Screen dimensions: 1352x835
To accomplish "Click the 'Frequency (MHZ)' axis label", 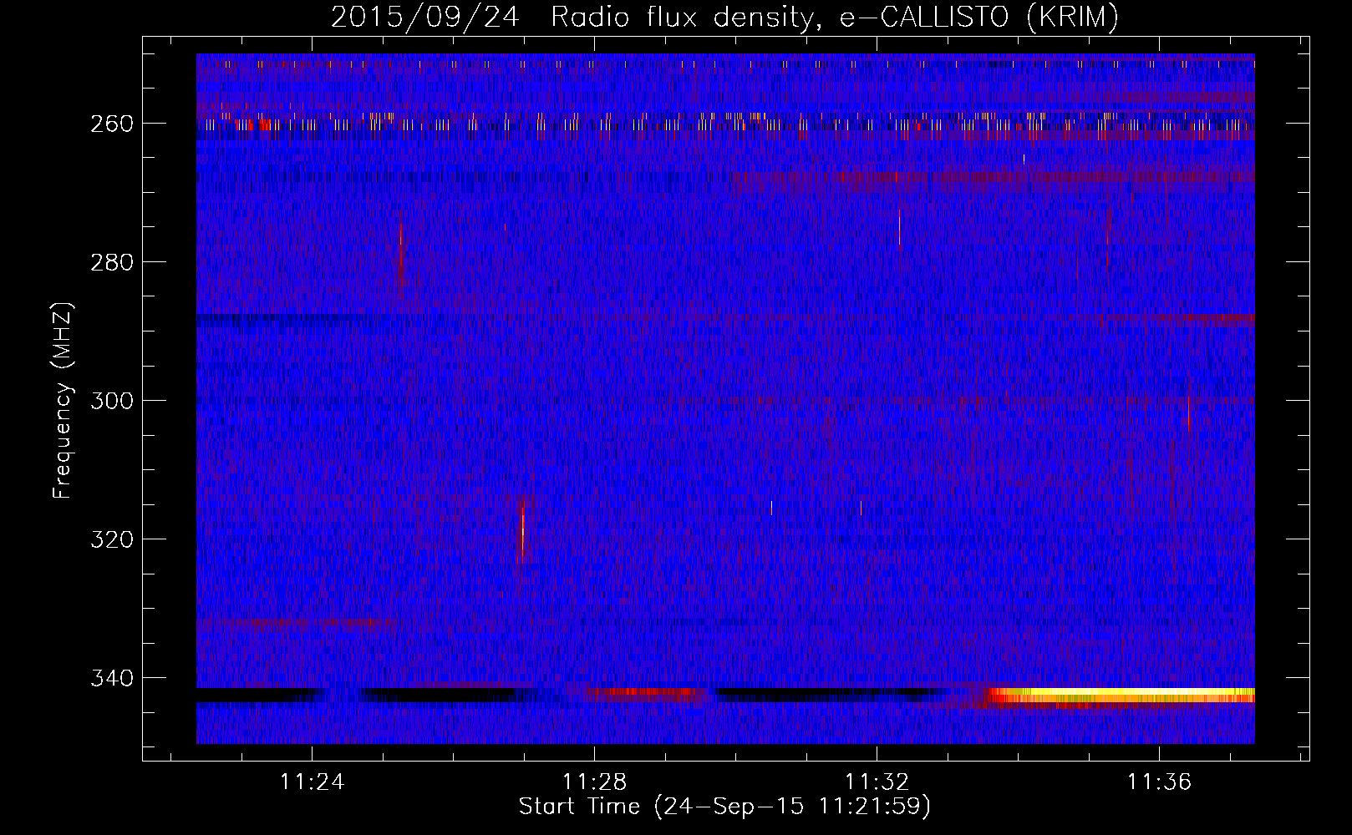I will [x=63, y=400].
